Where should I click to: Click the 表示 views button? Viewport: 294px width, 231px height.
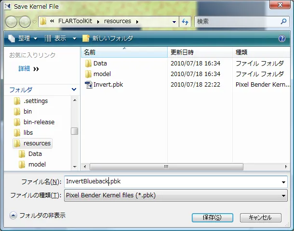coord(55,38)
